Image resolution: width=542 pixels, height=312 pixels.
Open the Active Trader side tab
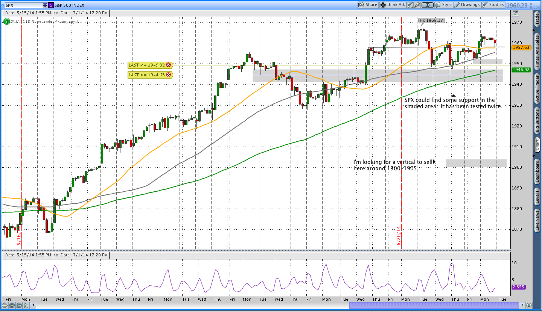pyautogui.click(x=537, y=89)
